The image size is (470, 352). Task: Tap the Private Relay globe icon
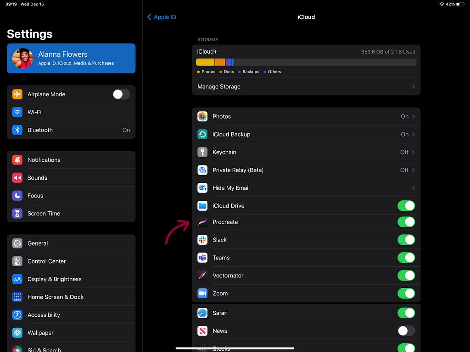pos(202,170)
